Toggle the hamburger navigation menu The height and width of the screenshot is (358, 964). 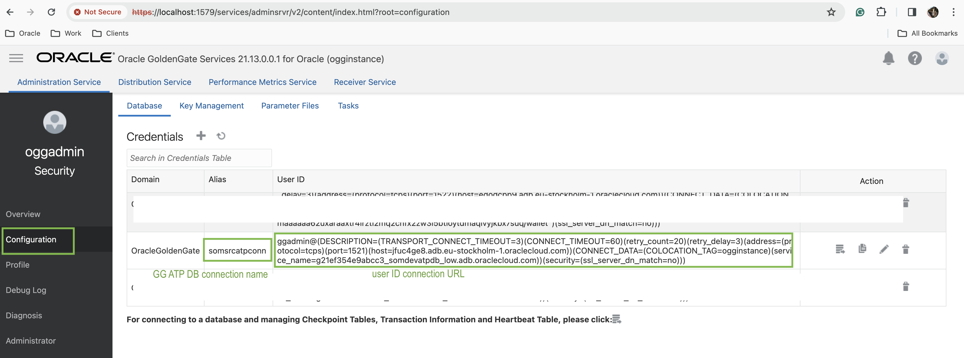[x=16, y=58]
